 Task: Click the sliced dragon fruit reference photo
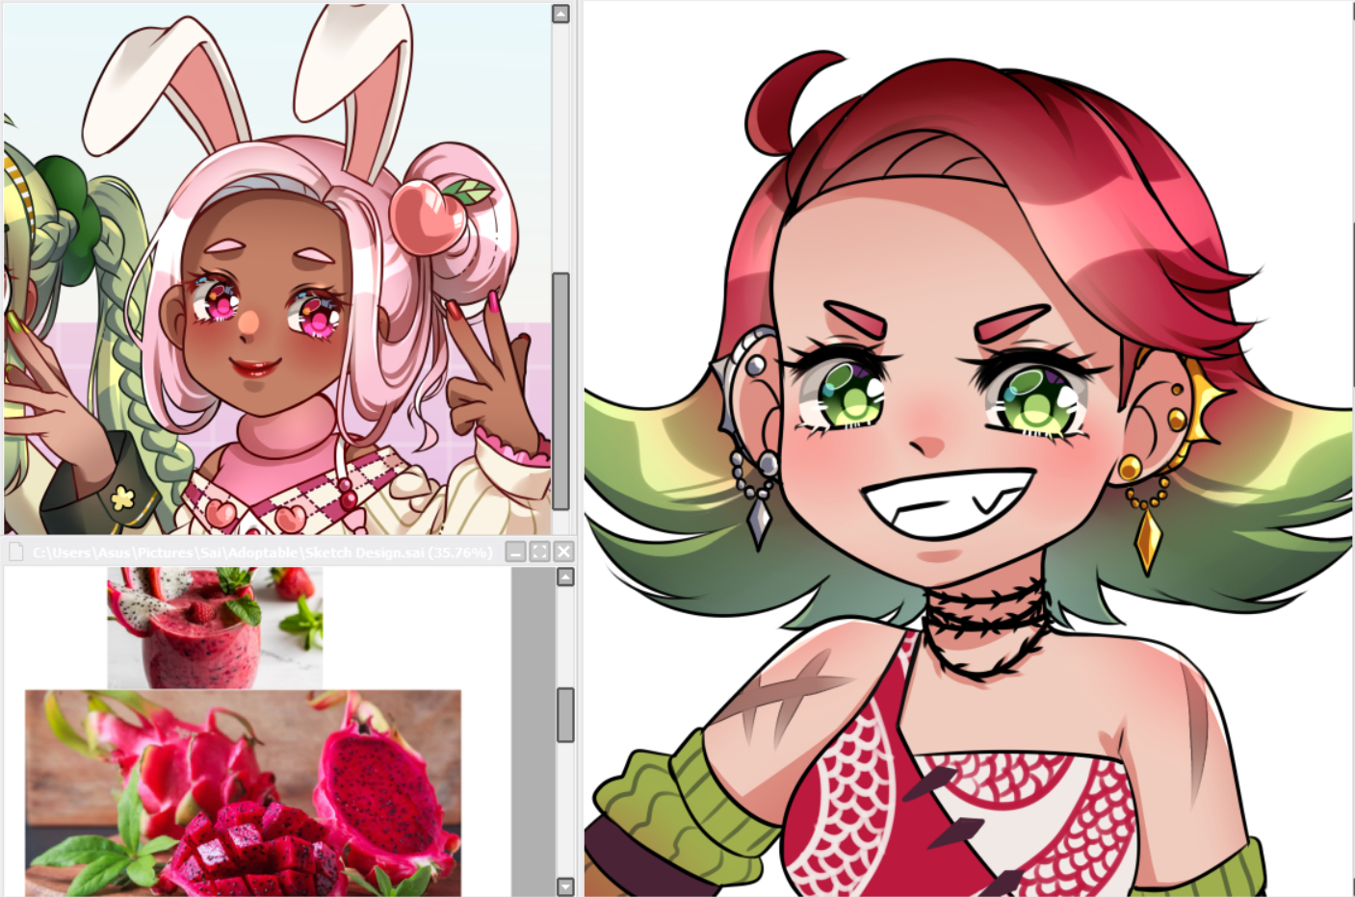(x=243, y=792)
